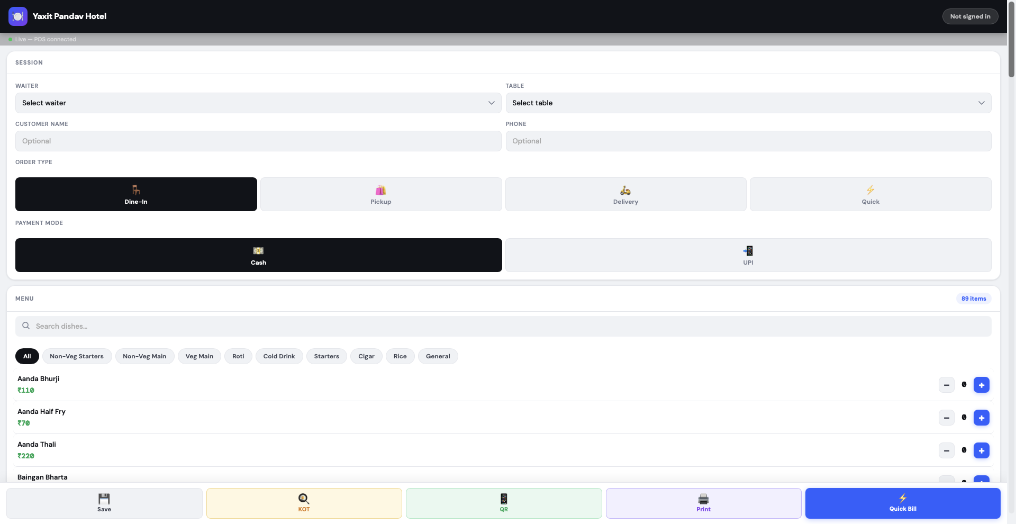The height and width of the screenshot is (524, 1016).
Task: Add one Aanda Half Fry
Action: pos(981,418)
